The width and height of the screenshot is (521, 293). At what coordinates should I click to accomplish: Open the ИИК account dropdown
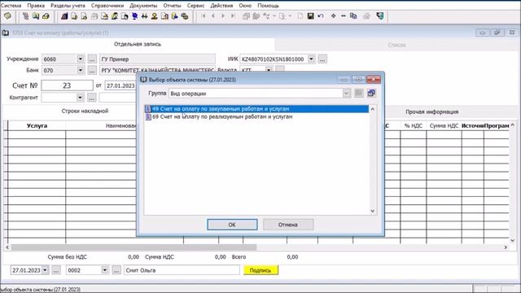311,59
